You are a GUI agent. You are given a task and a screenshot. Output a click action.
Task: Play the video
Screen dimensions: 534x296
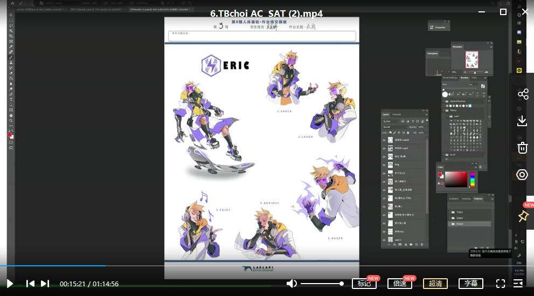pos(10,284)
